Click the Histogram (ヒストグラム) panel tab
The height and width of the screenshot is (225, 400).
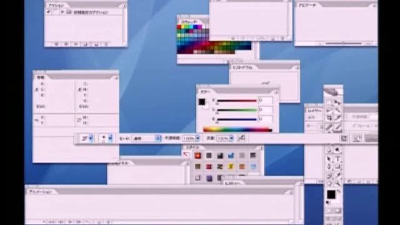coord(242,67)
